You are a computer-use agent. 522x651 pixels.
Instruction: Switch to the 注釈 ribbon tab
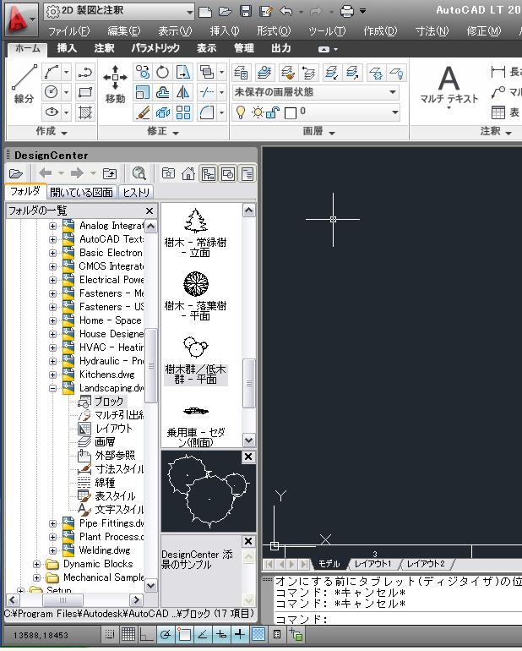point(104,48)
